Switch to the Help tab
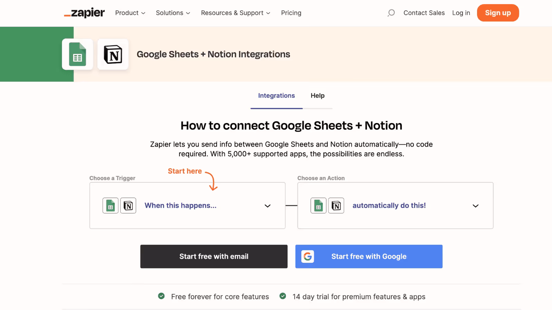The image size is (552, 310). [317, 96]
